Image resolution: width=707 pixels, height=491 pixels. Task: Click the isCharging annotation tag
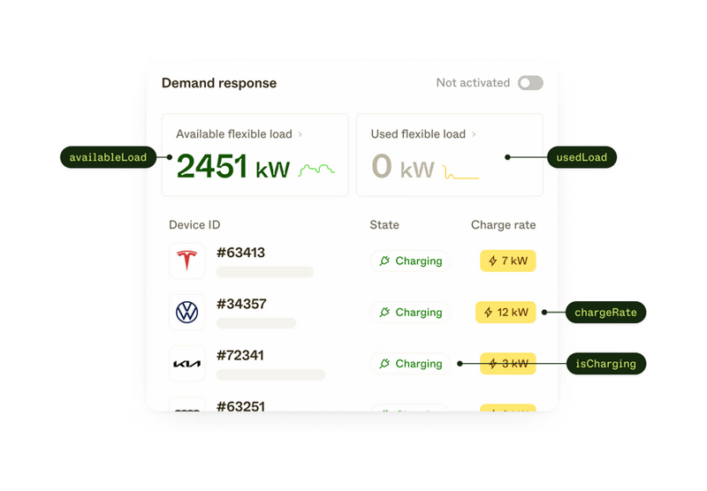coord(606,364)
